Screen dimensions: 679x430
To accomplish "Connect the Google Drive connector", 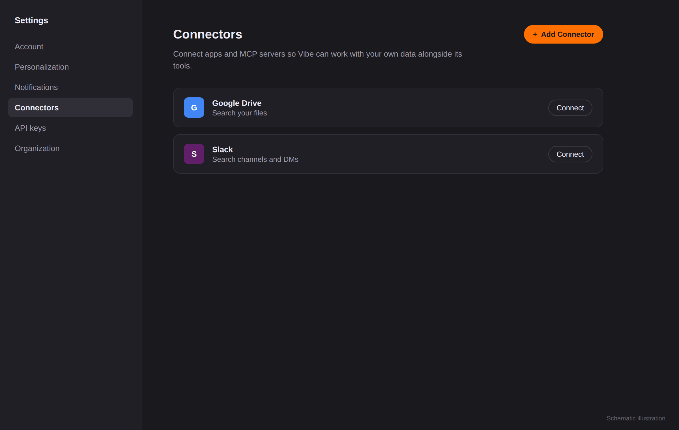I will coord(570,108).
